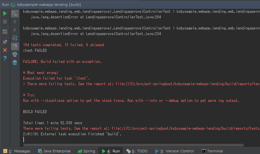Click the Down stack trace arrow
Image resolution: width=260 pixels, height=154 pixels.
click(x=15, y=30)
